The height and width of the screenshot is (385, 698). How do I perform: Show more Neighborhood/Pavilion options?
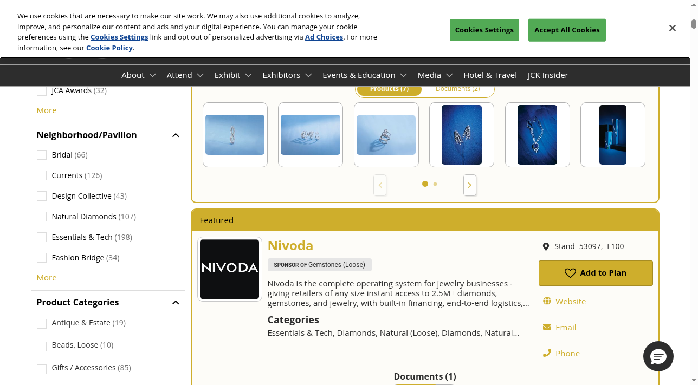(x=47, y=278)
